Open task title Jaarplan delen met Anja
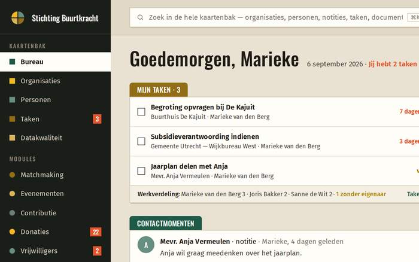This screenshot has height=262, width=419. [189, 166]
